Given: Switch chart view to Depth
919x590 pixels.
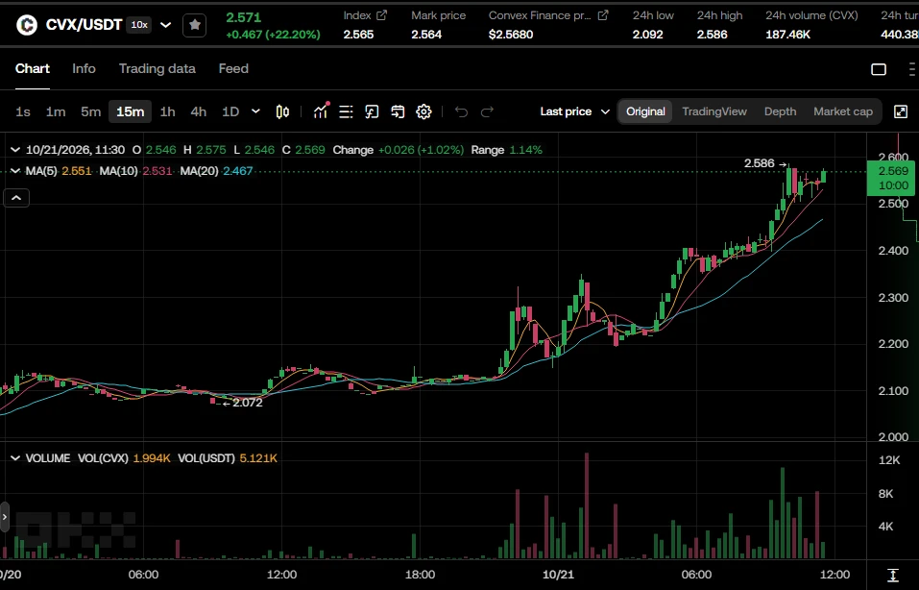Looking at the screenshot, I should pos(780,111).
